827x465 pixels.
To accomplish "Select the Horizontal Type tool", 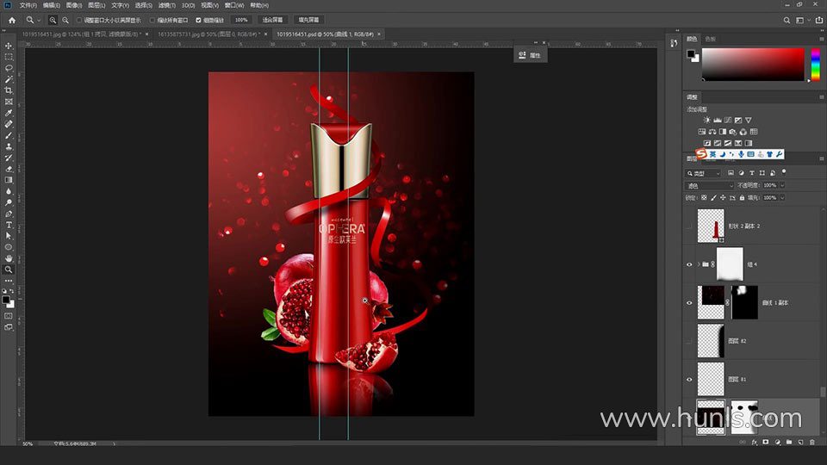I will [9, 225].
